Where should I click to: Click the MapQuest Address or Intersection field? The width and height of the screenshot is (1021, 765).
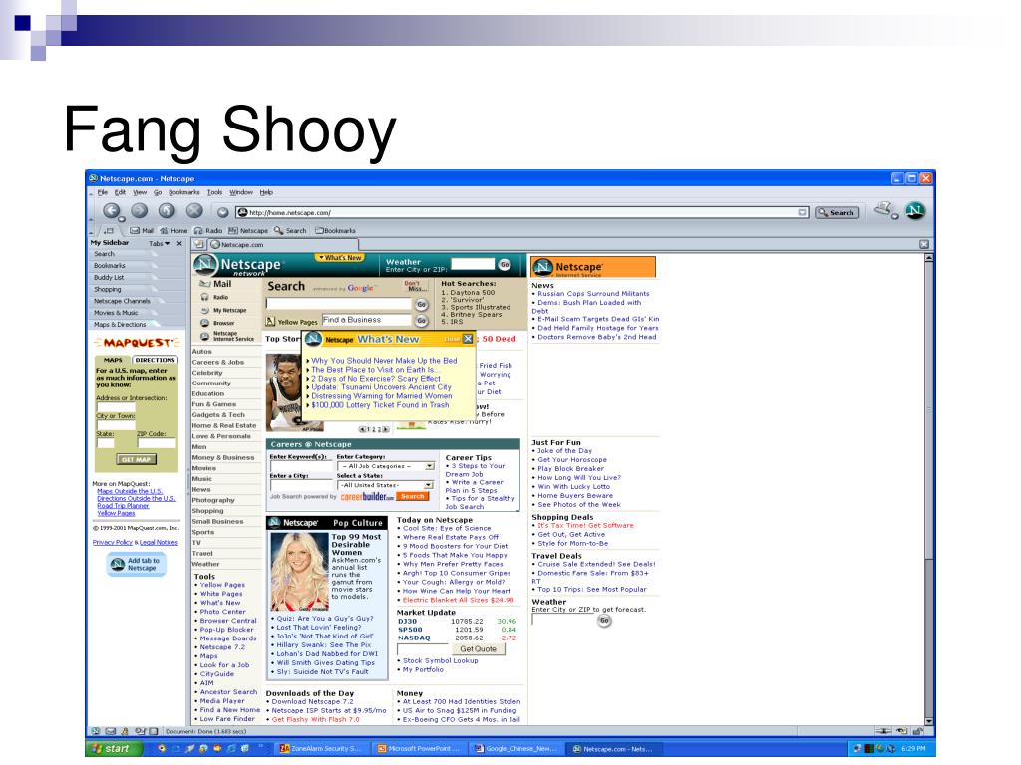pos(116,407)
